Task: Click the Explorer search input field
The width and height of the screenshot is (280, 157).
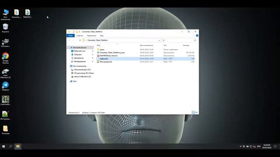Action: coord(182,41)
